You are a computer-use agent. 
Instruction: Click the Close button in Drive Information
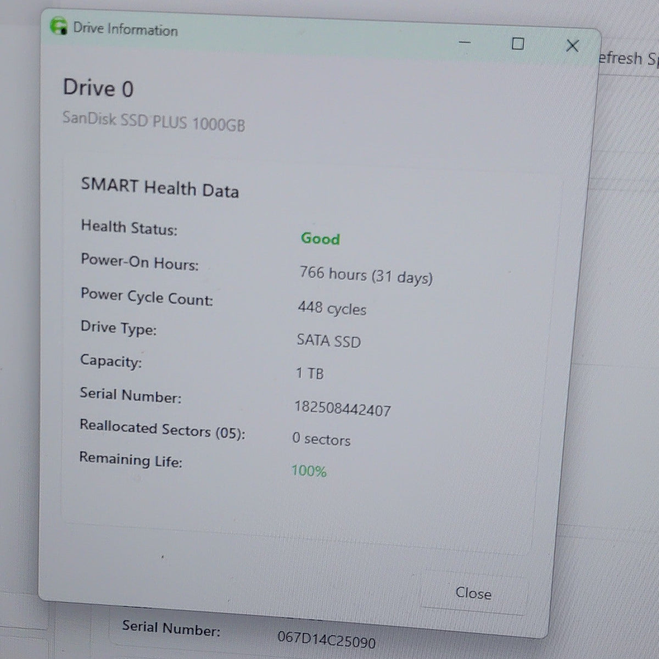pos(473,593)
